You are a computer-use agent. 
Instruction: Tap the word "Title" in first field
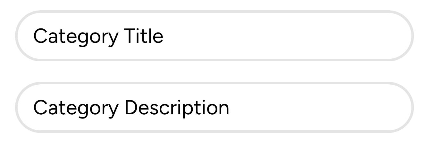[x=144, y=35]
